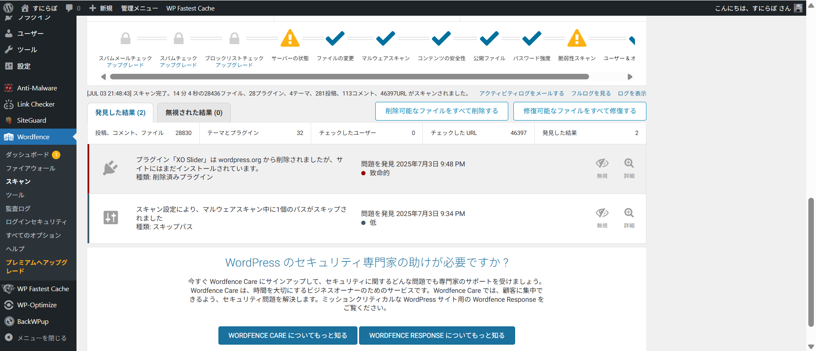Open the comments bubble icon in admin bar
816x351 pixels.
coord(69,8)
